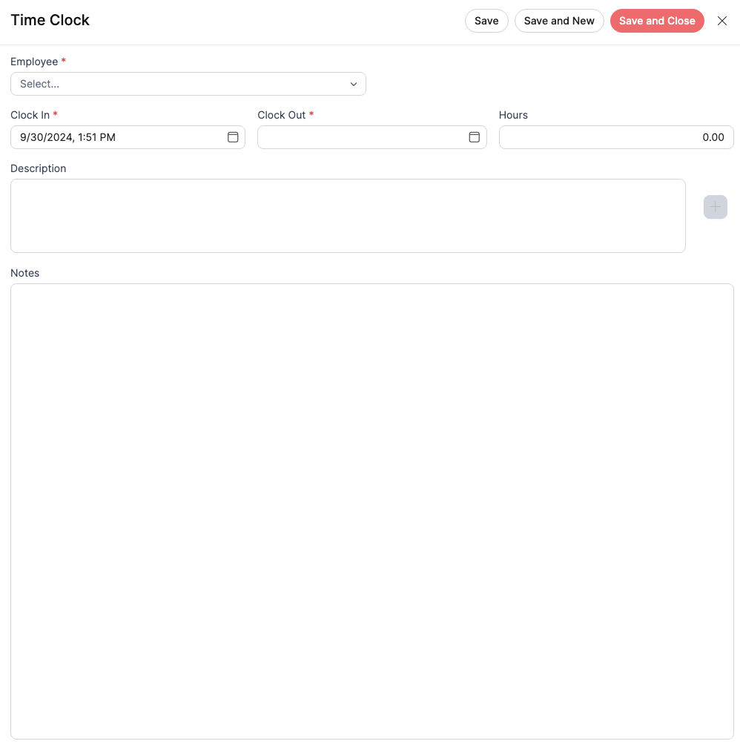Focus the empty Clock Out field
740x744 pixels.
(x=372, y=137)
